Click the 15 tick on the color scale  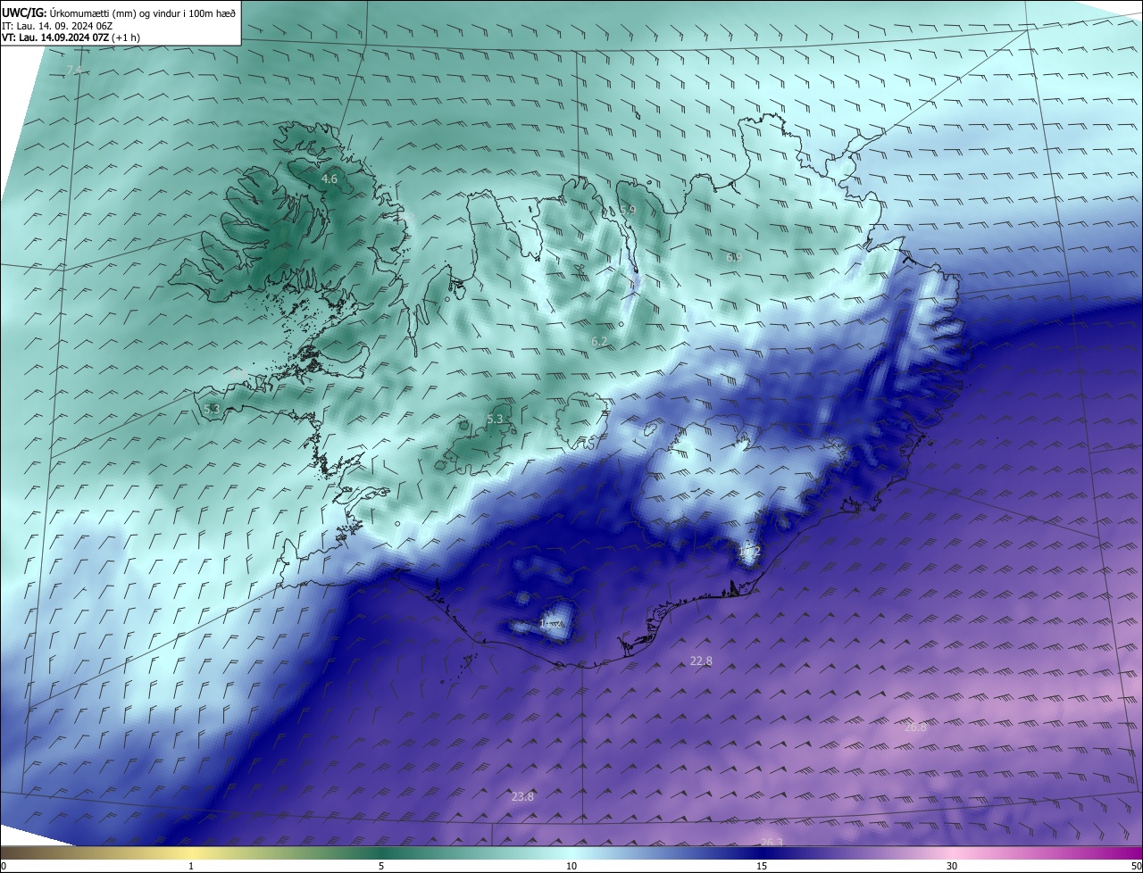762,866
